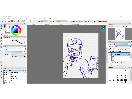Enable the radial snap
The image size is (132, 99).
(x=24, y=21)
